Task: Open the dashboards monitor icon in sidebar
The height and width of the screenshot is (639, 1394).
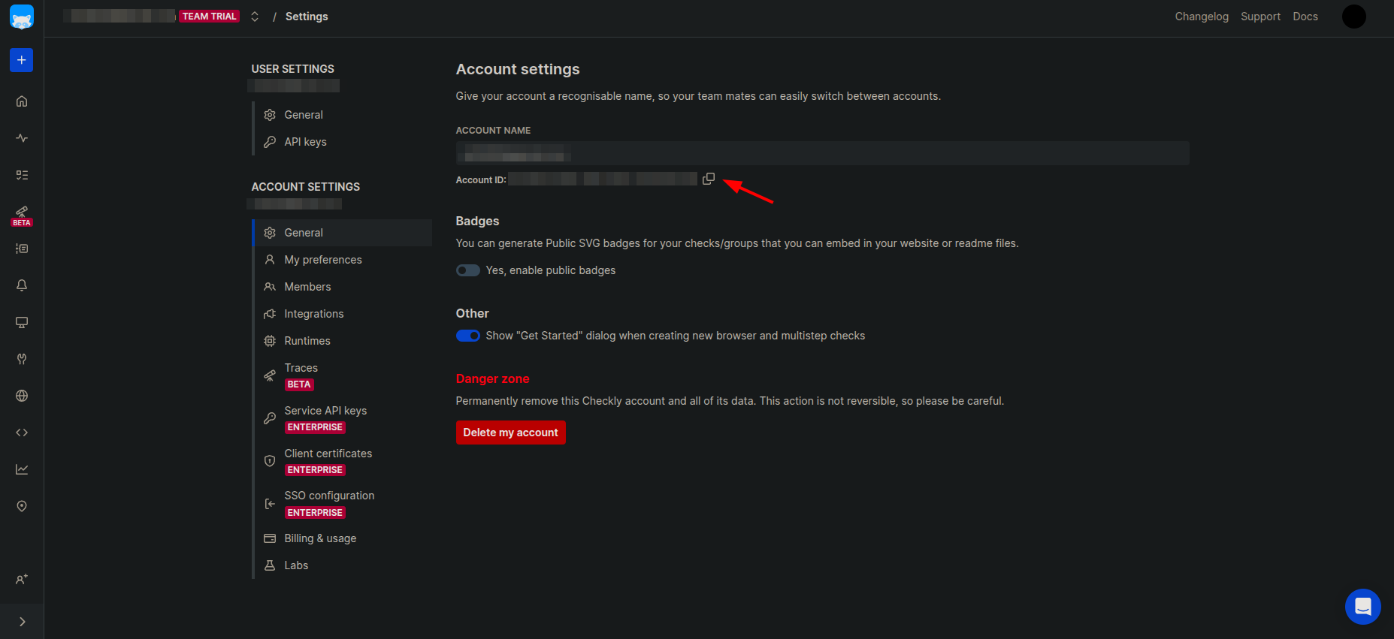Action: coord(22,322)
